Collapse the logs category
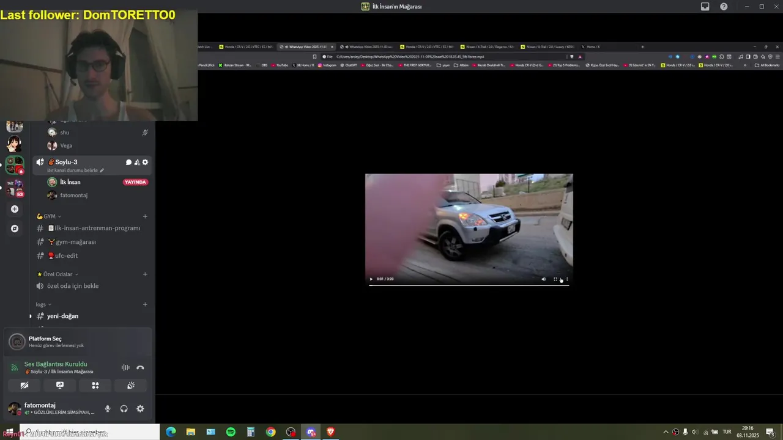Screen dimensions: 783x440 (x=43, y=304)
